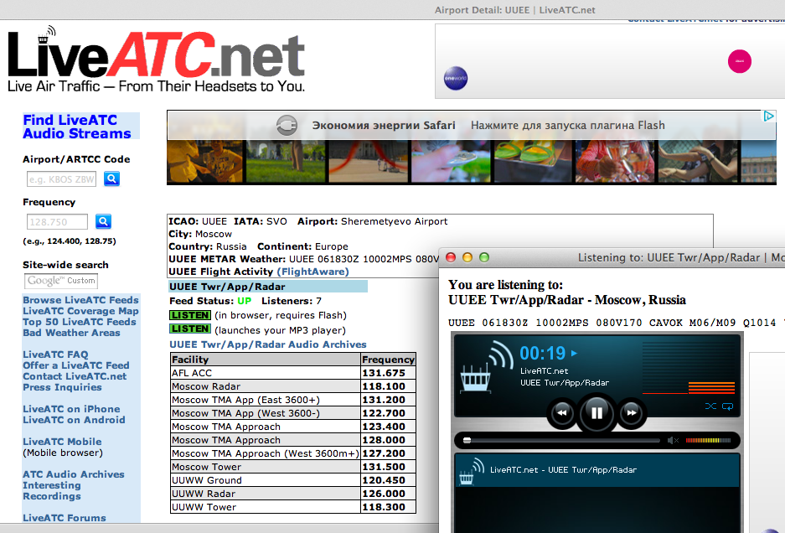
Task: Open LiveATC Mobile link
Action: 62,442
